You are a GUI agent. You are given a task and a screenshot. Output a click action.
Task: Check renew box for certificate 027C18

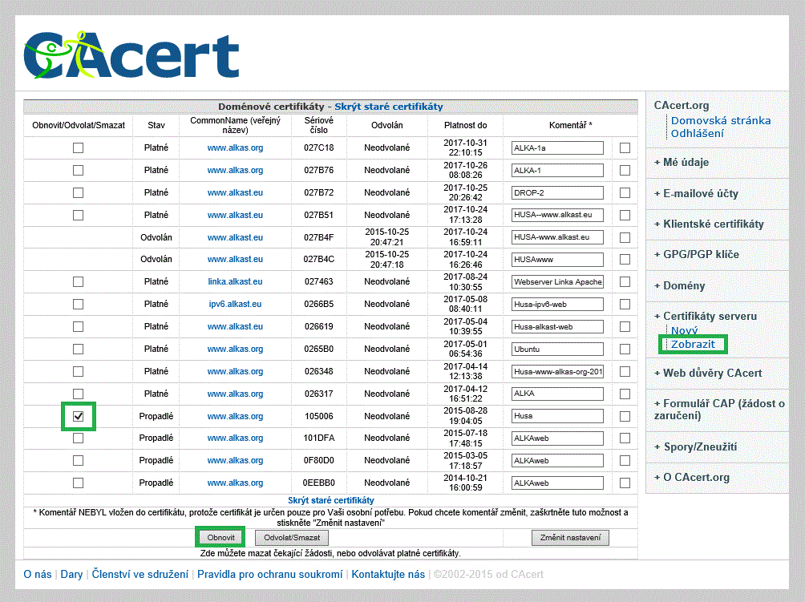[x=78, y=147]
